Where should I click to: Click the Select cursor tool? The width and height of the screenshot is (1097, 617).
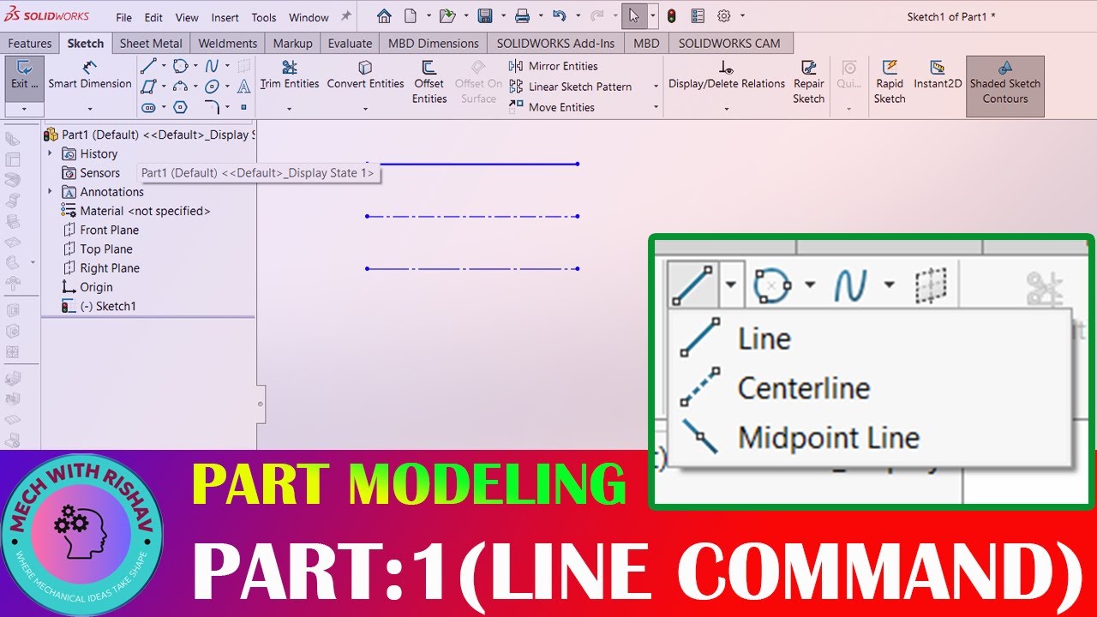(x=633, y=15)
